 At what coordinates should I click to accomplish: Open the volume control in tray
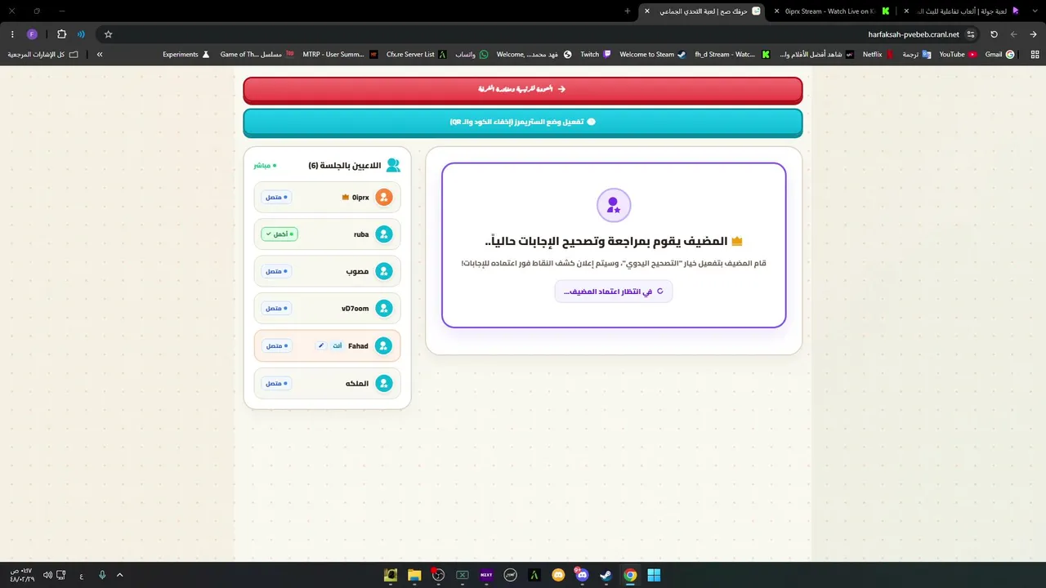47,575
